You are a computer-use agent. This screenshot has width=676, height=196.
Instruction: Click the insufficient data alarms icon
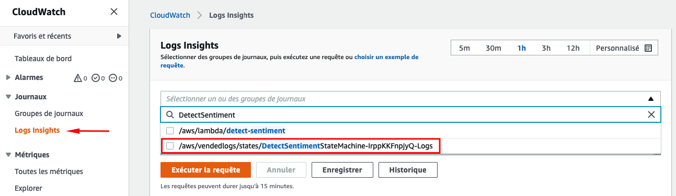pos(113,78)
